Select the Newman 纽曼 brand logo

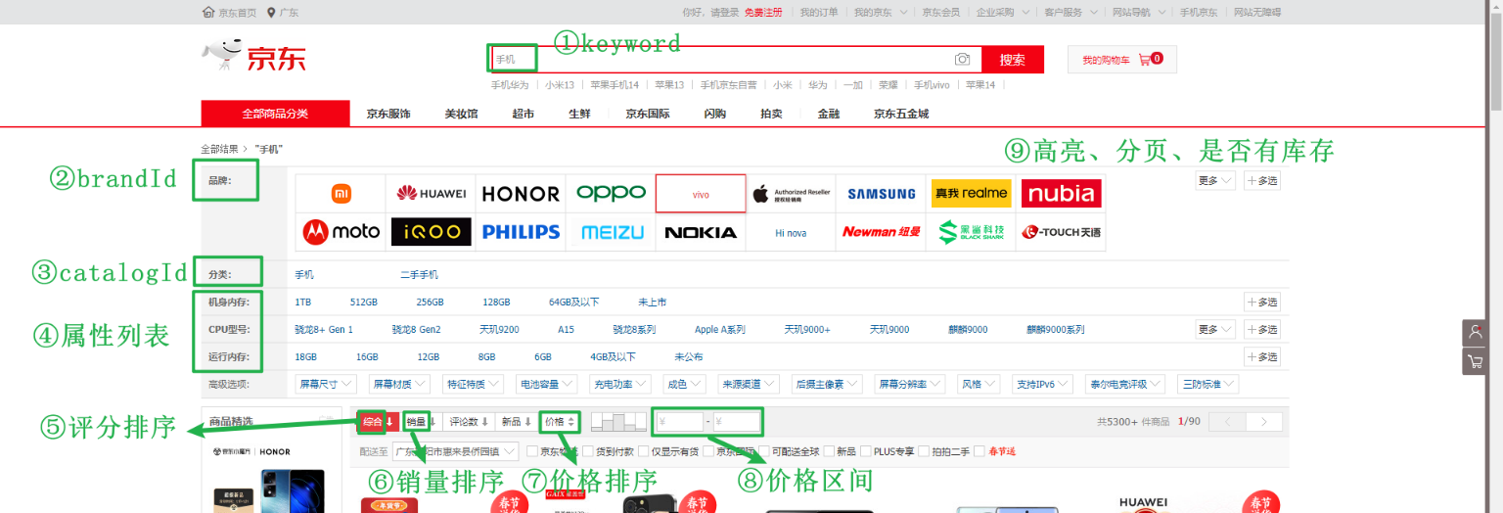[882, 232]
